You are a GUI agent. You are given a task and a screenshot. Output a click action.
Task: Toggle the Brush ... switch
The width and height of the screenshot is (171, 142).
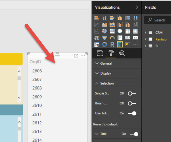tap(132, 103)
